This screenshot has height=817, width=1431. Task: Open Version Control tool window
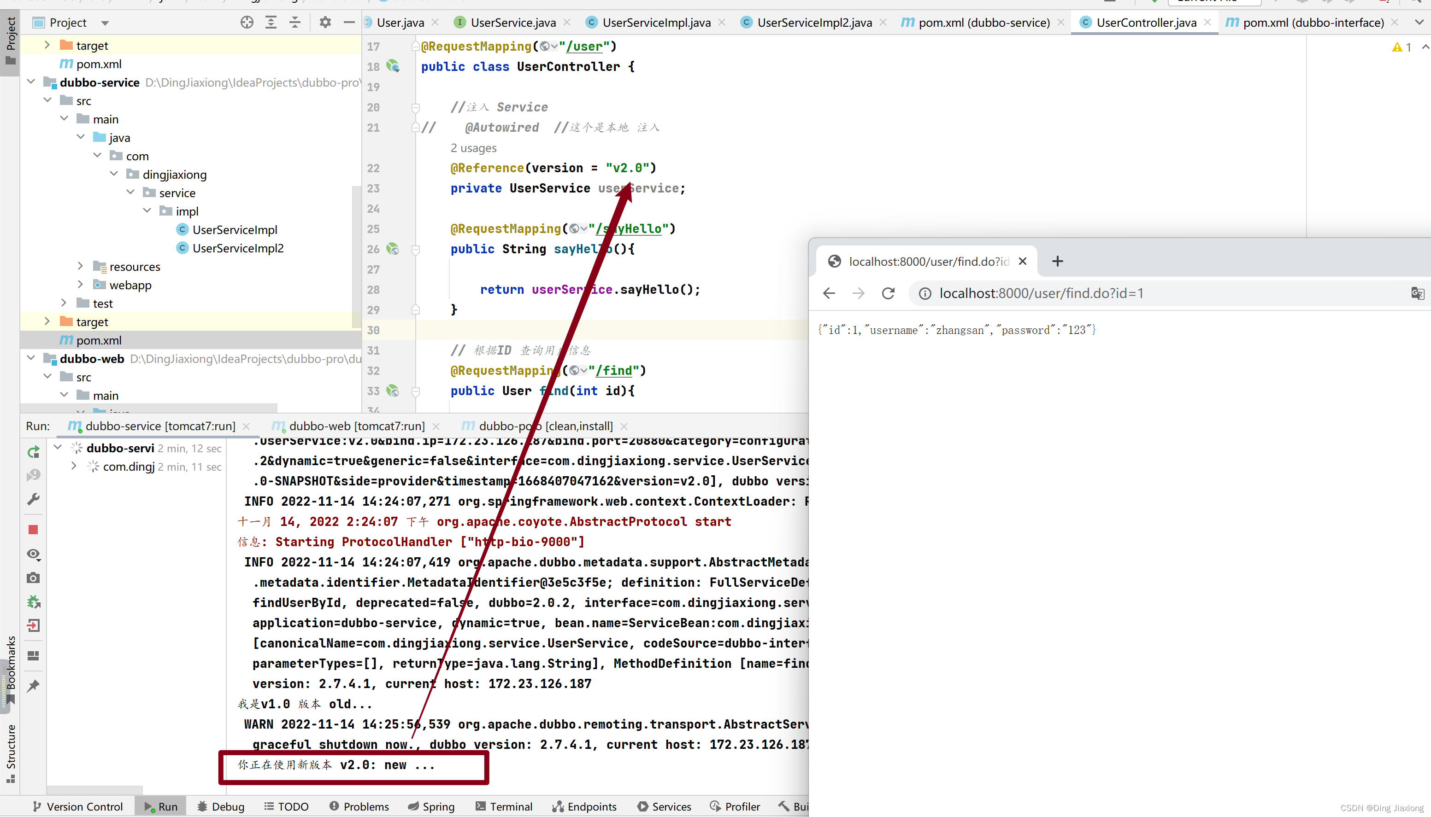pos(77,806)
